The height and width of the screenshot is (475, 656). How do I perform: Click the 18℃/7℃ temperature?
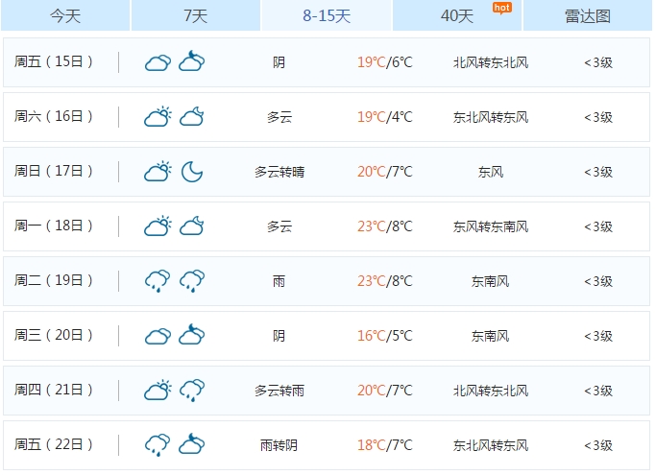(x=385, y=445)
